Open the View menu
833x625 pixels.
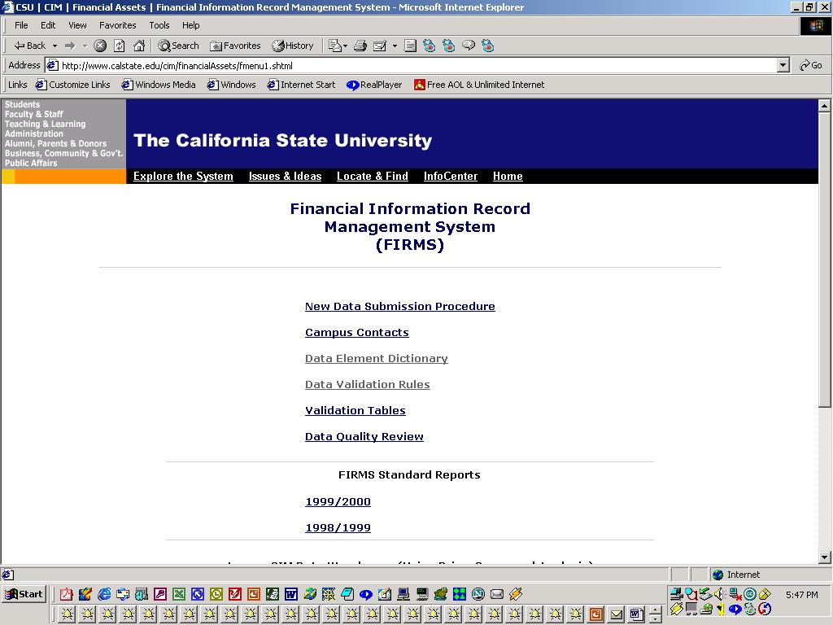pyautogui.click(x=77, y=25)
